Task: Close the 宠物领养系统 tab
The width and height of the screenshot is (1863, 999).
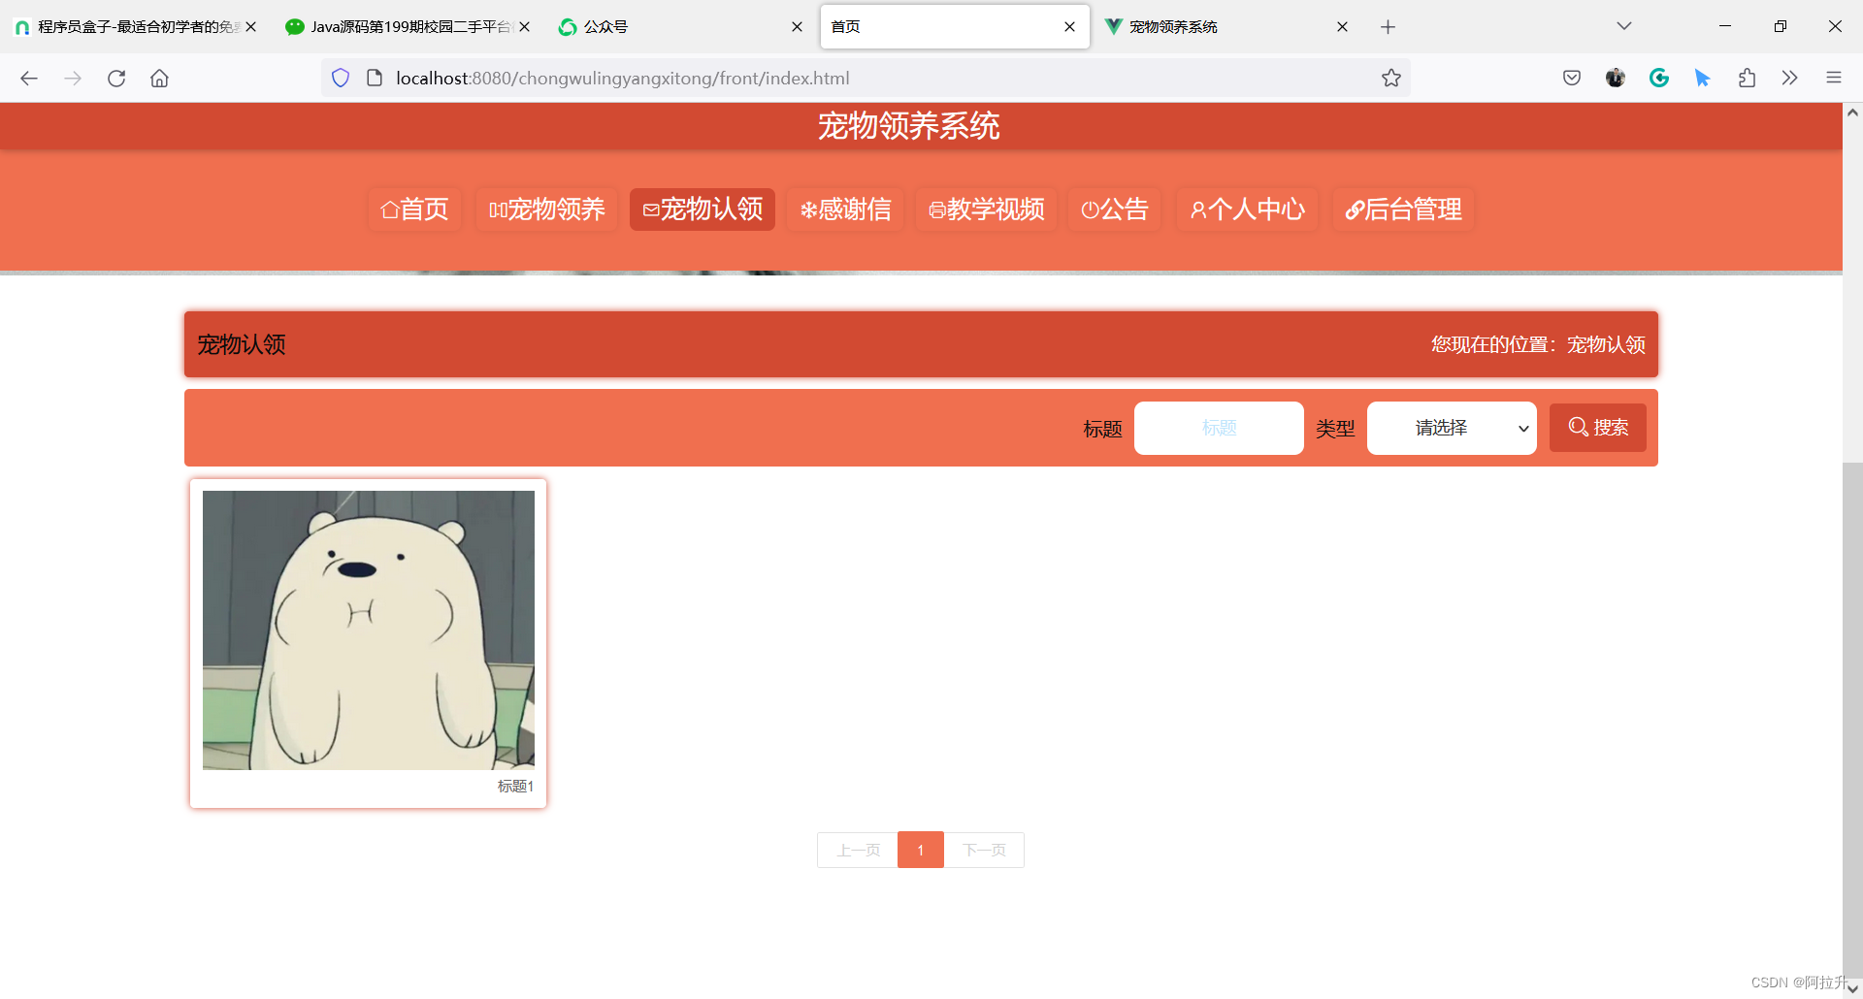Action: [1342, 27]
